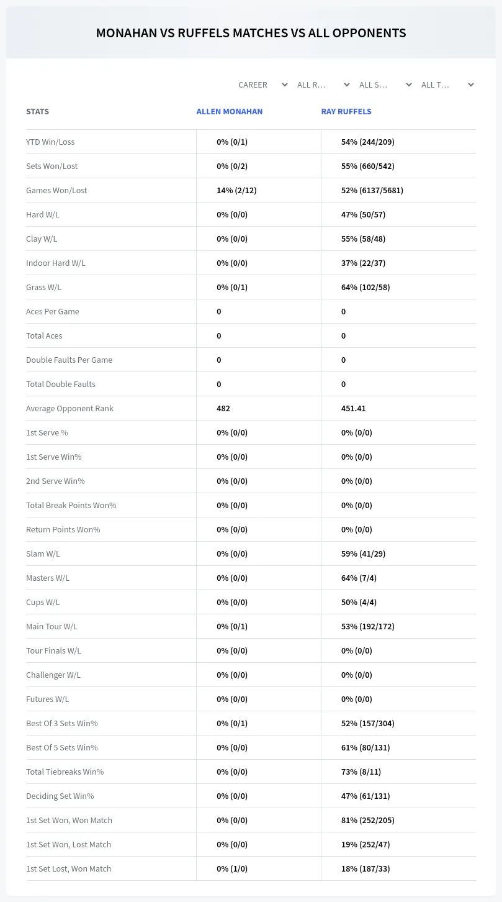Screen dimensions: 502x902
Task: Select the Deciding Set Win% row label
Action: pyautogui.click(x=60, y=796)
